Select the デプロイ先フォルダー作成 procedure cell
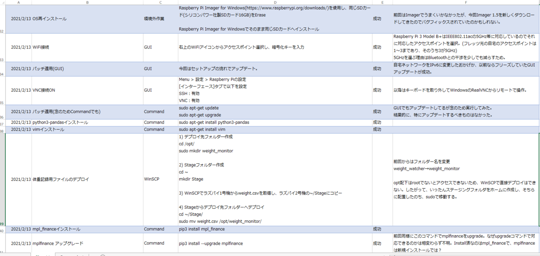The image size is (540, 256). pos(275,180)
